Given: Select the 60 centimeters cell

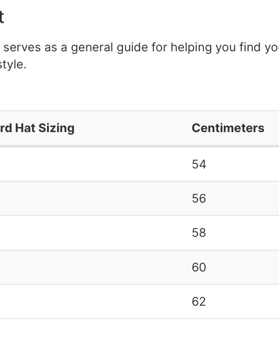Looking at the screenshot, I should pyautogui.click(x=199, y=267).
